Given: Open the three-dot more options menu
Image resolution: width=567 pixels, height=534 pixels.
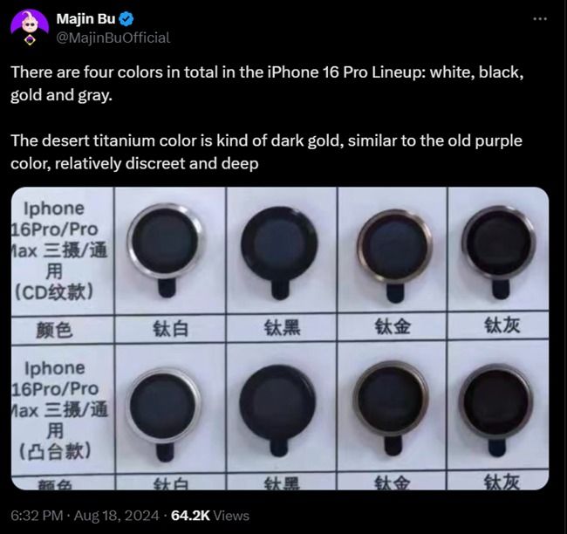Looking at the screenshot, I should (540, 18).
